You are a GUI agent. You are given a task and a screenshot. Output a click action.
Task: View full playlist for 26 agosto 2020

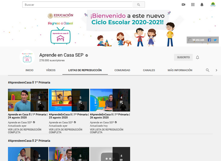click(x=107, y=131)
